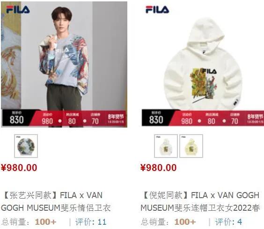Viewport: 264px width, 229px height.
Task: Click the FILA logo on left product
Action: [18, 9]
